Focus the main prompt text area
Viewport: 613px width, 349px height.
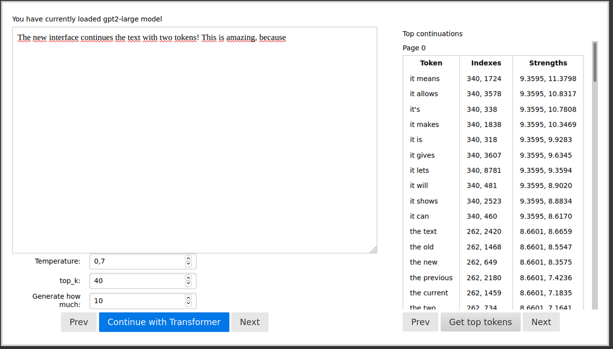click(195, 140)
